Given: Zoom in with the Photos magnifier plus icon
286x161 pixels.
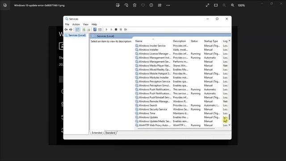Looking at the screenshot, I should click(232, 5).
